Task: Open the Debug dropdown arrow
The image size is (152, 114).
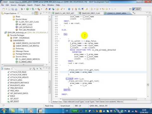Action: [24, 9]
